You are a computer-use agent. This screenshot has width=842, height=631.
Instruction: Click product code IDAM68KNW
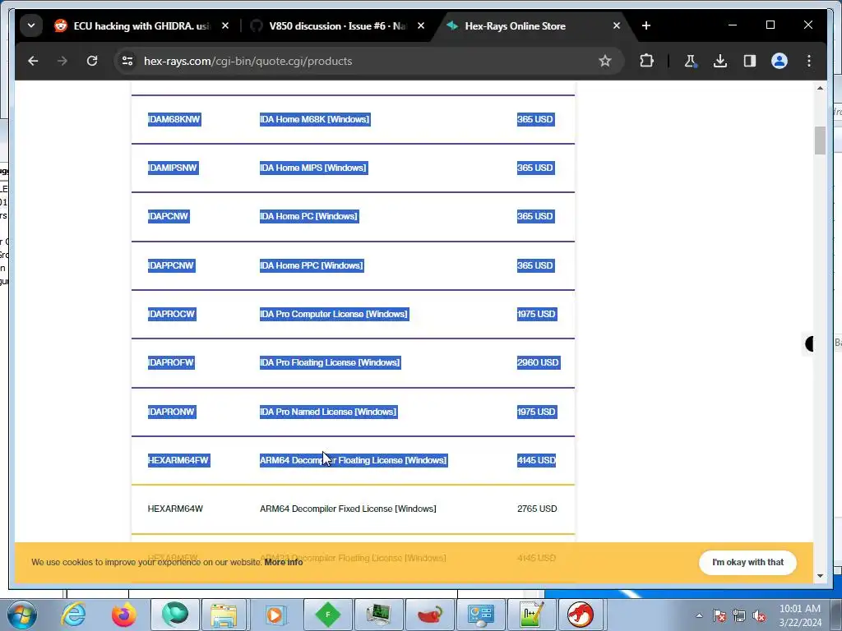click(174, 119)
